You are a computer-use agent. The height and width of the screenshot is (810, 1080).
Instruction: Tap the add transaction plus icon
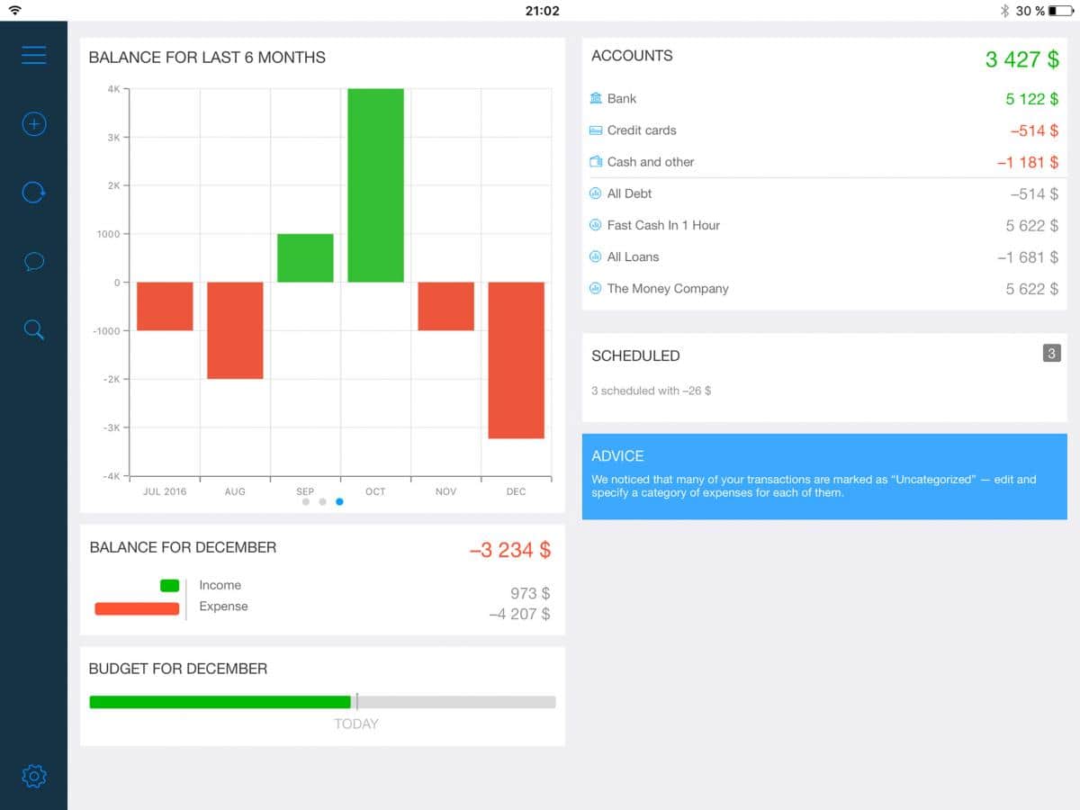[33, 124]
